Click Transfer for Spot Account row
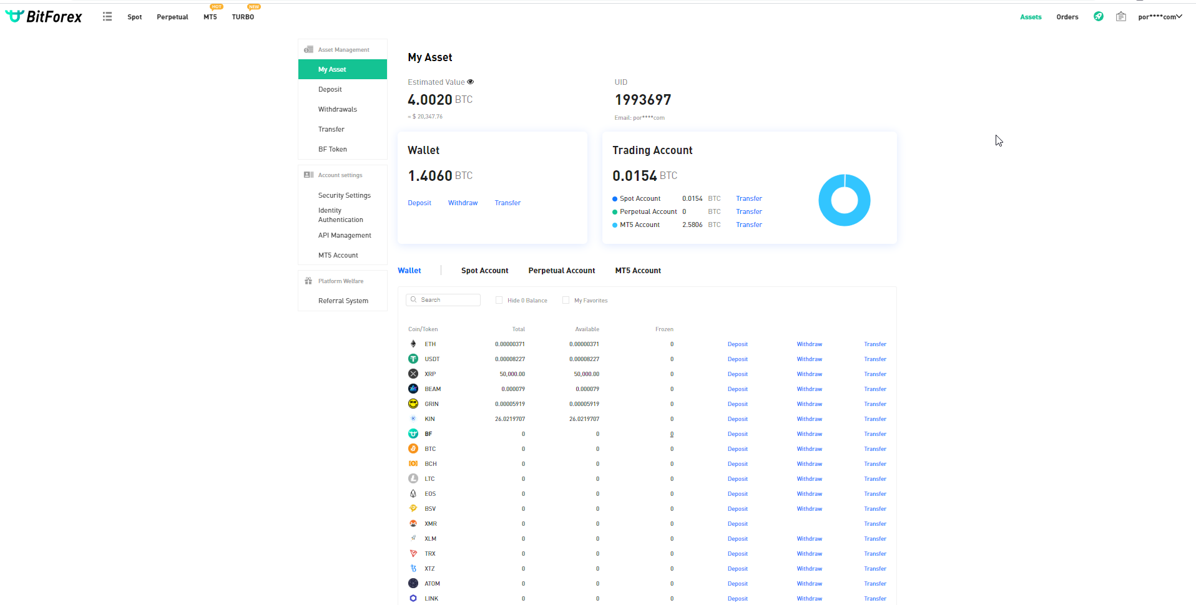The image size is (1196, 605). click(x=748, y=198)
